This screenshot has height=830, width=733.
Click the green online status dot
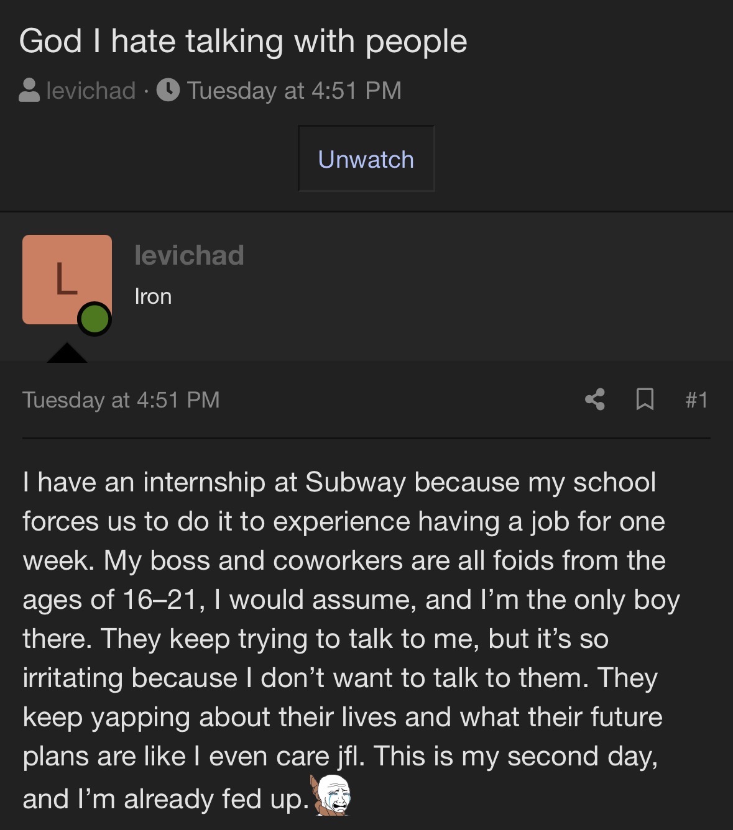pyautogui.click(x=95, y=319)
